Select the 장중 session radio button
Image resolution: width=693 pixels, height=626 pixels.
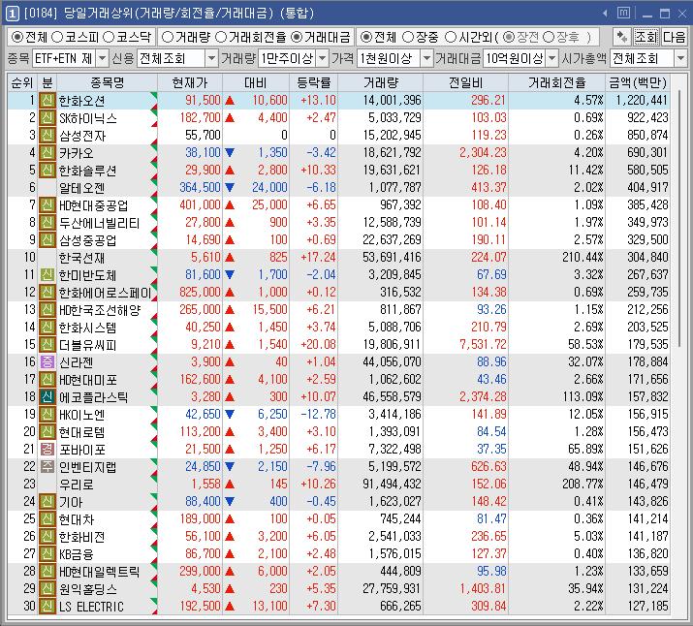(408, 37)
